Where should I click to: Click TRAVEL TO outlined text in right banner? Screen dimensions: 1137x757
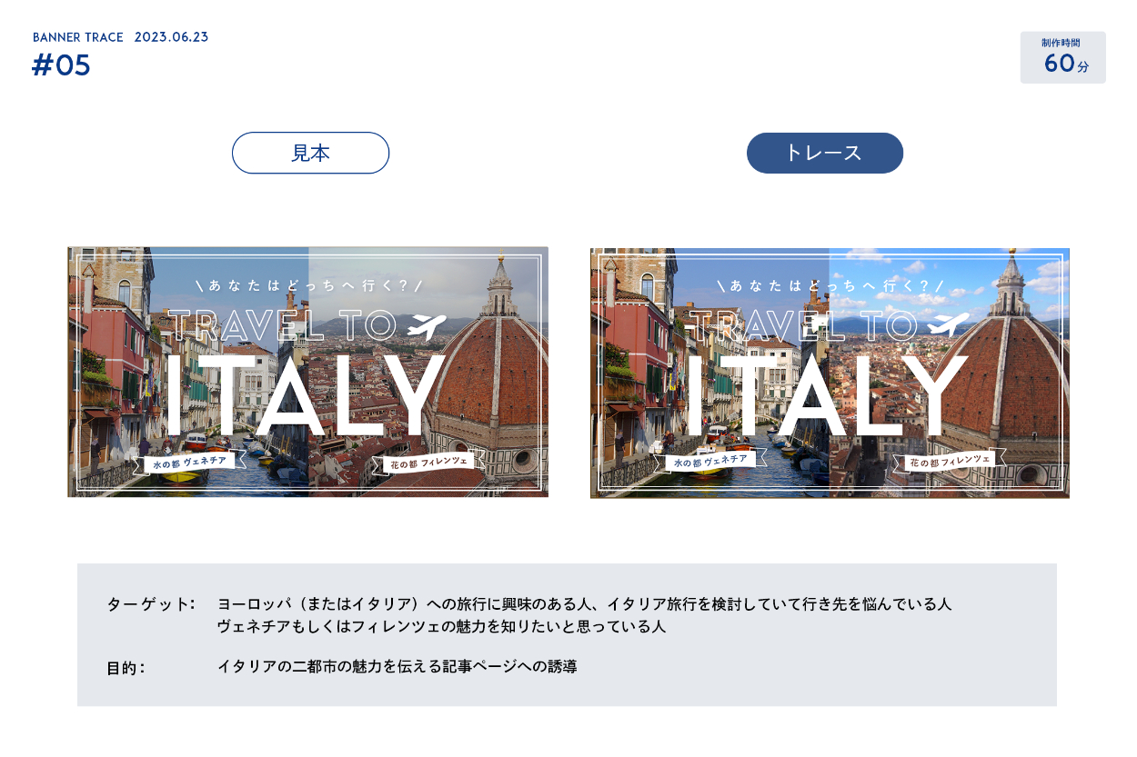coord(803,325)
